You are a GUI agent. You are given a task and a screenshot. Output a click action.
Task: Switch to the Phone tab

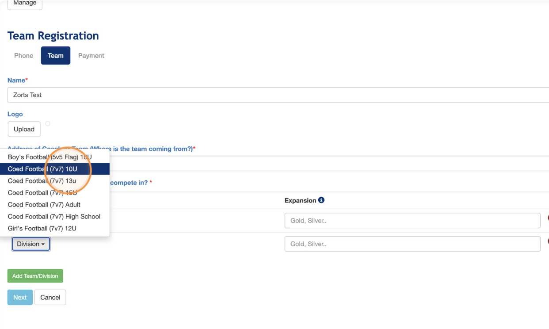tap(24, 56)
